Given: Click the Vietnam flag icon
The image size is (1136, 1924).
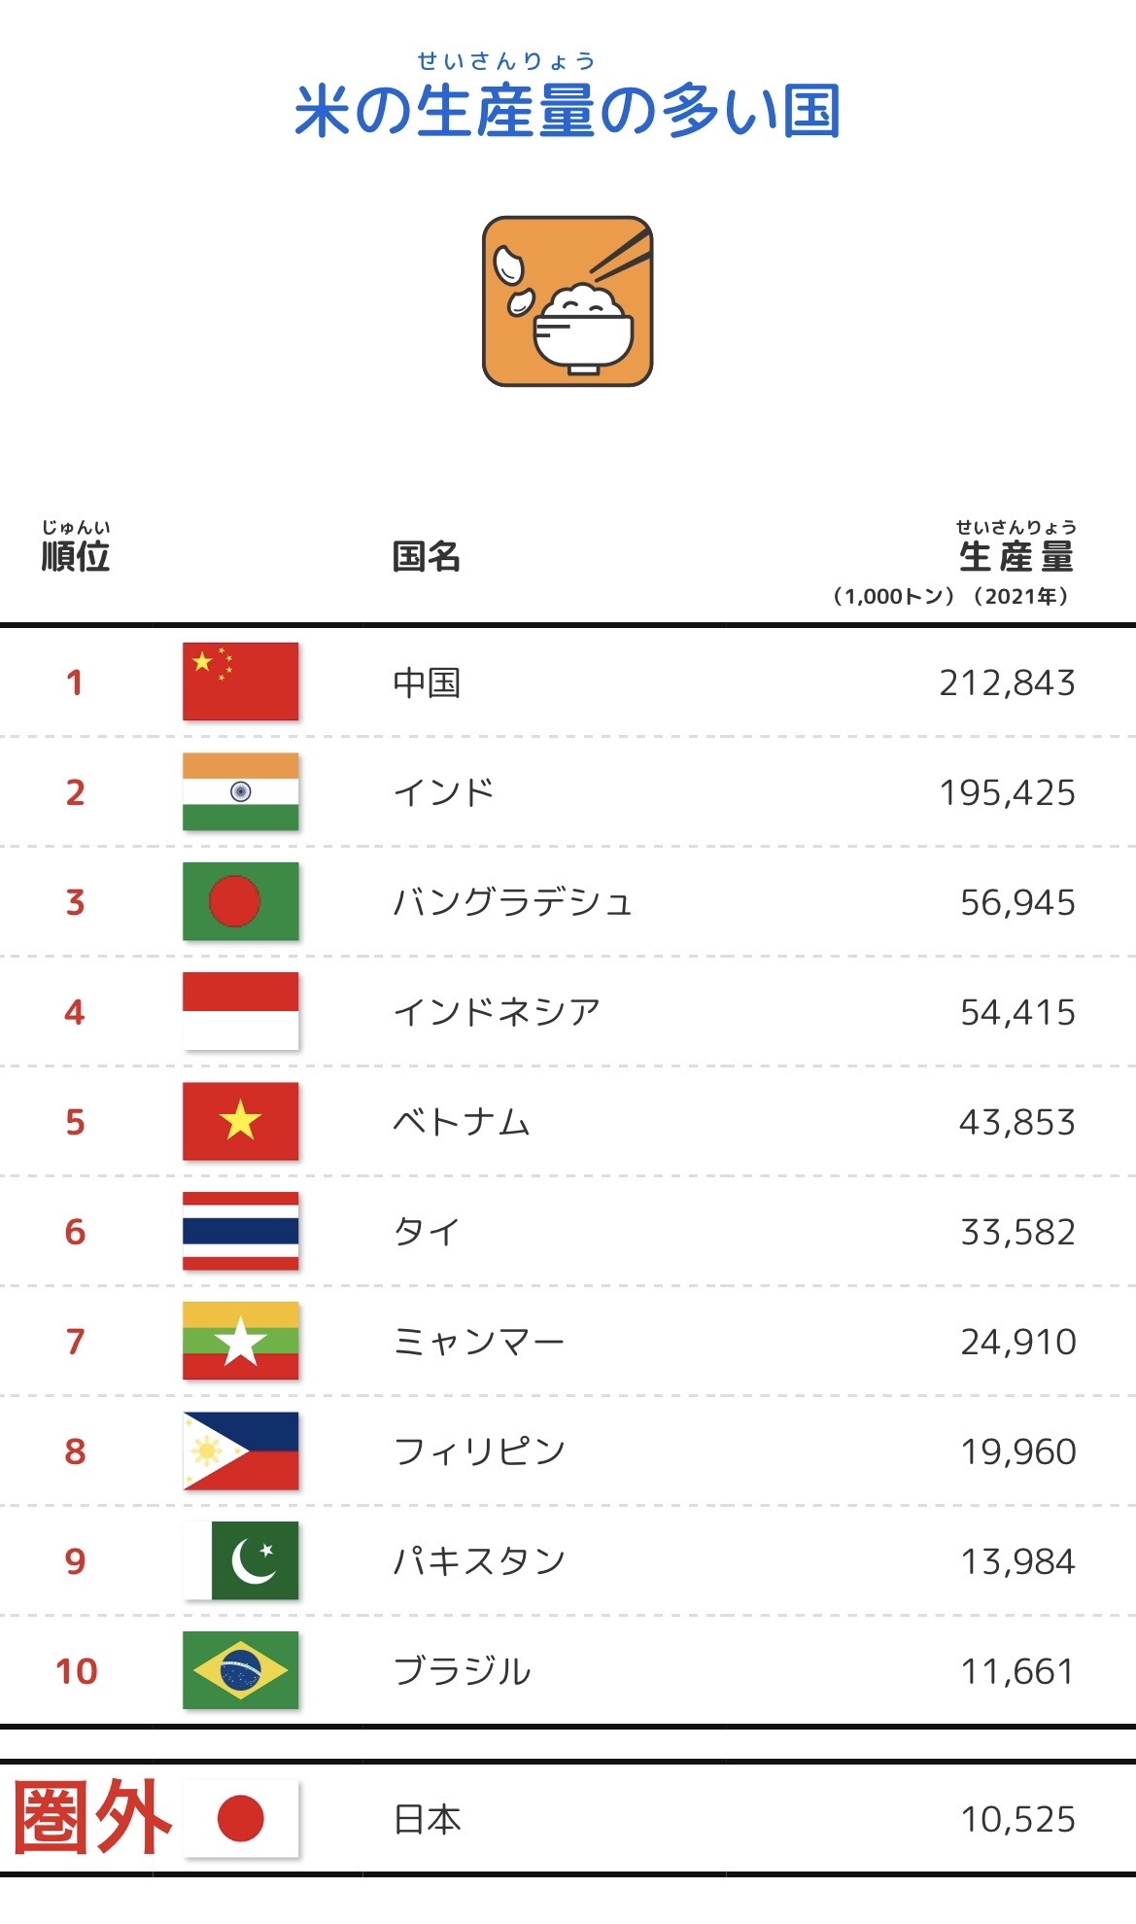Looking at the screenshot, I should 240,1121.
